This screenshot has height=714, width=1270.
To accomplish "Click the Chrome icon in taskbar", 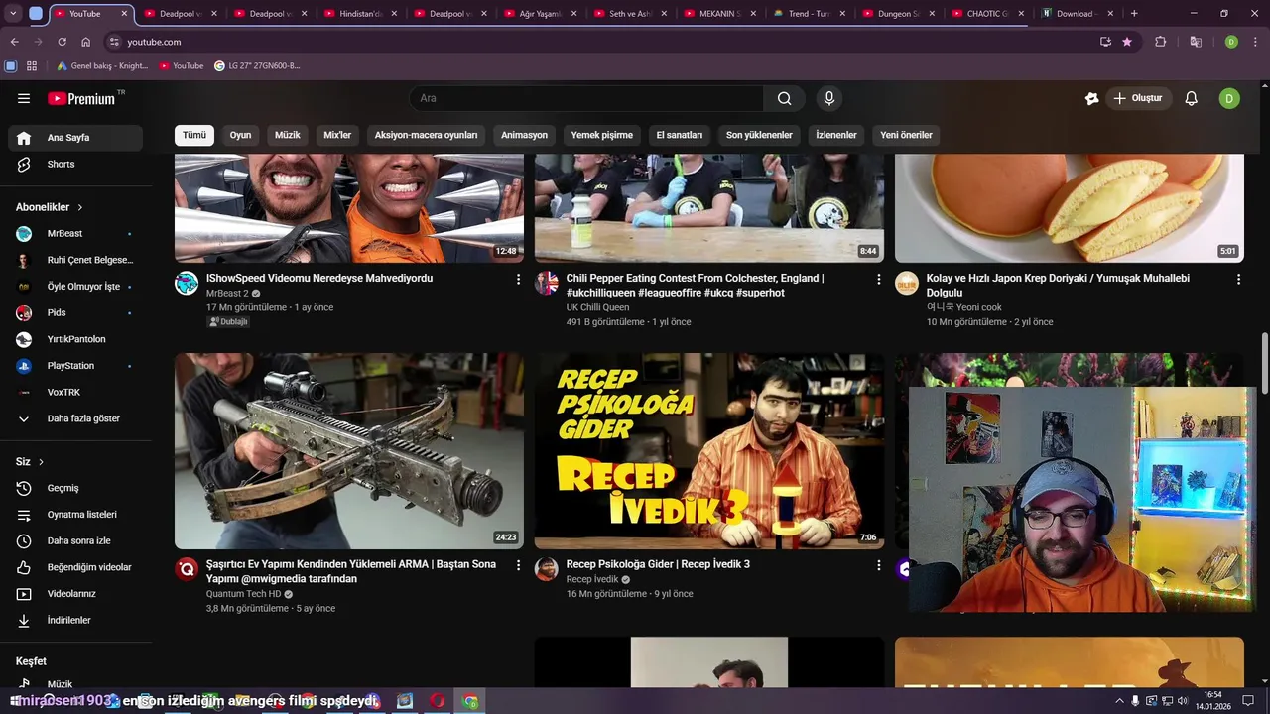I will click(x=470, y=701).
